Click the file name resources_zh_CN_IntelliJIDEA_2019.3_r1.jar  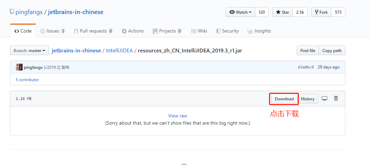(190, 51)
